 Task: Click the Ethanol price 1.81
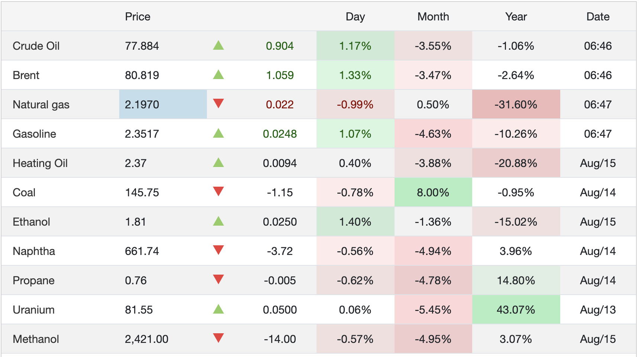click(x=135, y=222)
